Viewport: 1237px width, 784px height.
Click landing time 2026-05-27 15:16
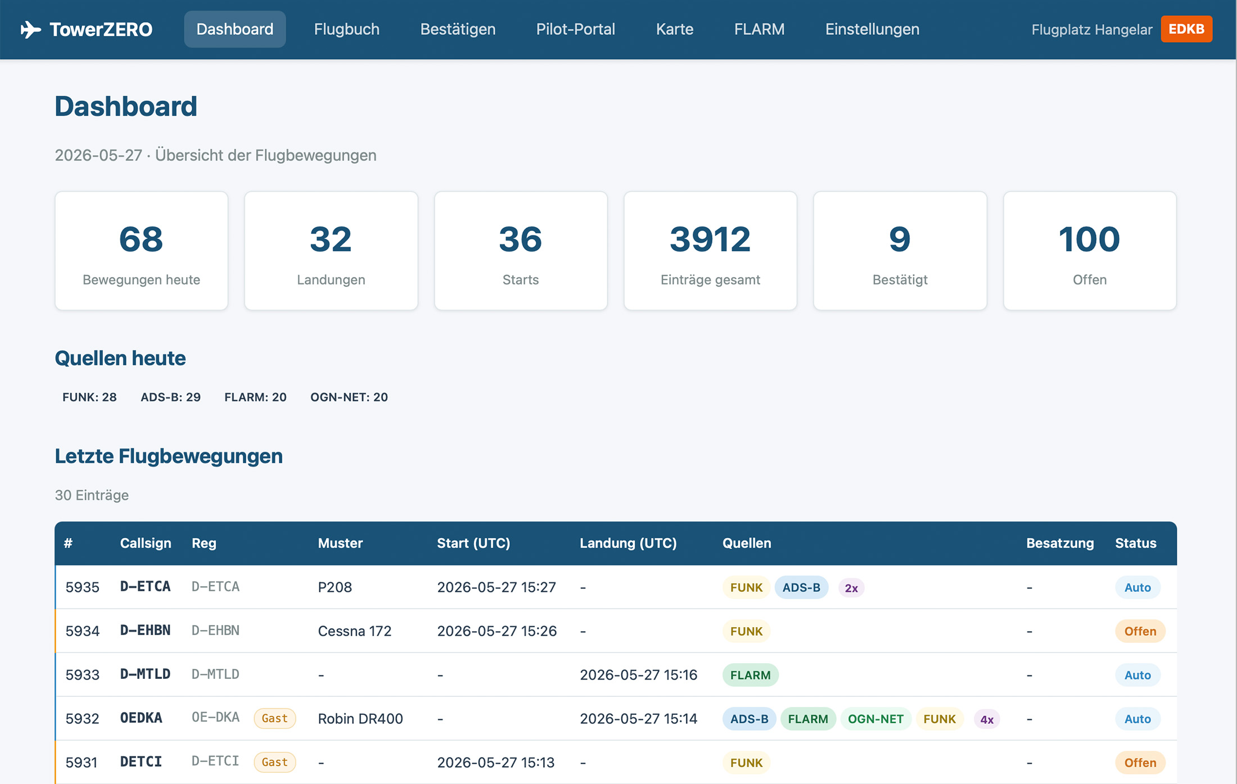pyautogui.click(x=638, y=674)
